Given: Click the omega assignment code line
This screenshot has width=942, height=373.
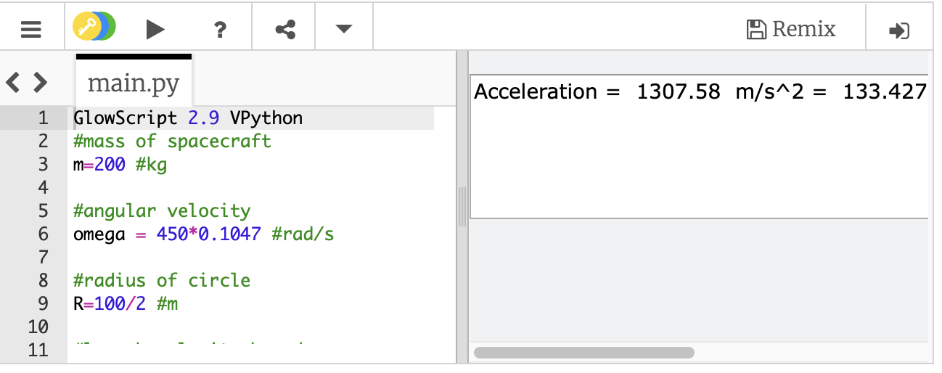Looking at the screenshot, I should [x=204, y=234].
